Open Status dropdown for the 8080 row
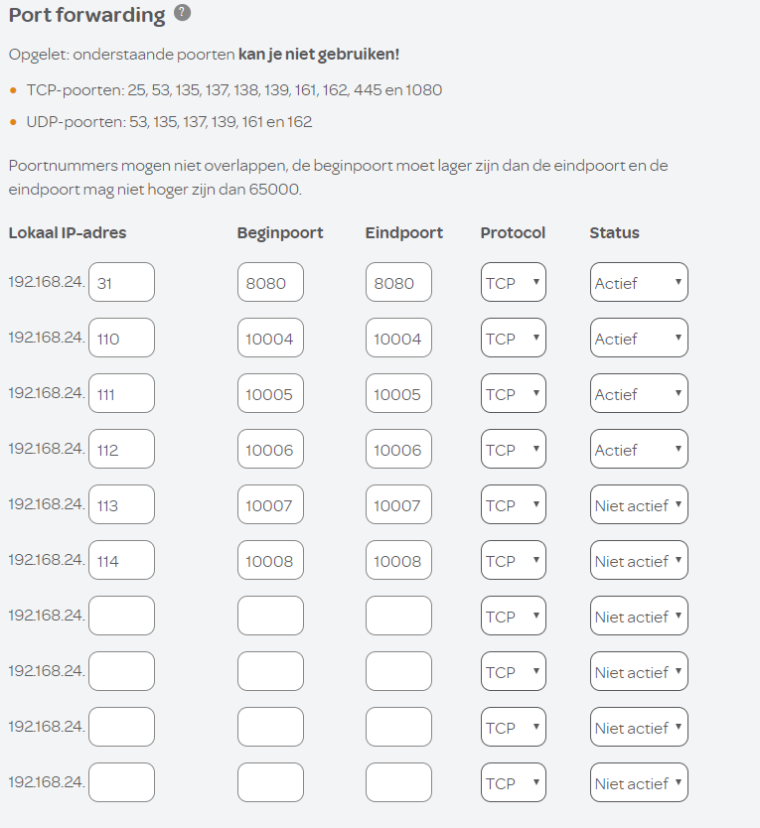Viewport: 760px width, 828px height. click(x=639, y=283)
